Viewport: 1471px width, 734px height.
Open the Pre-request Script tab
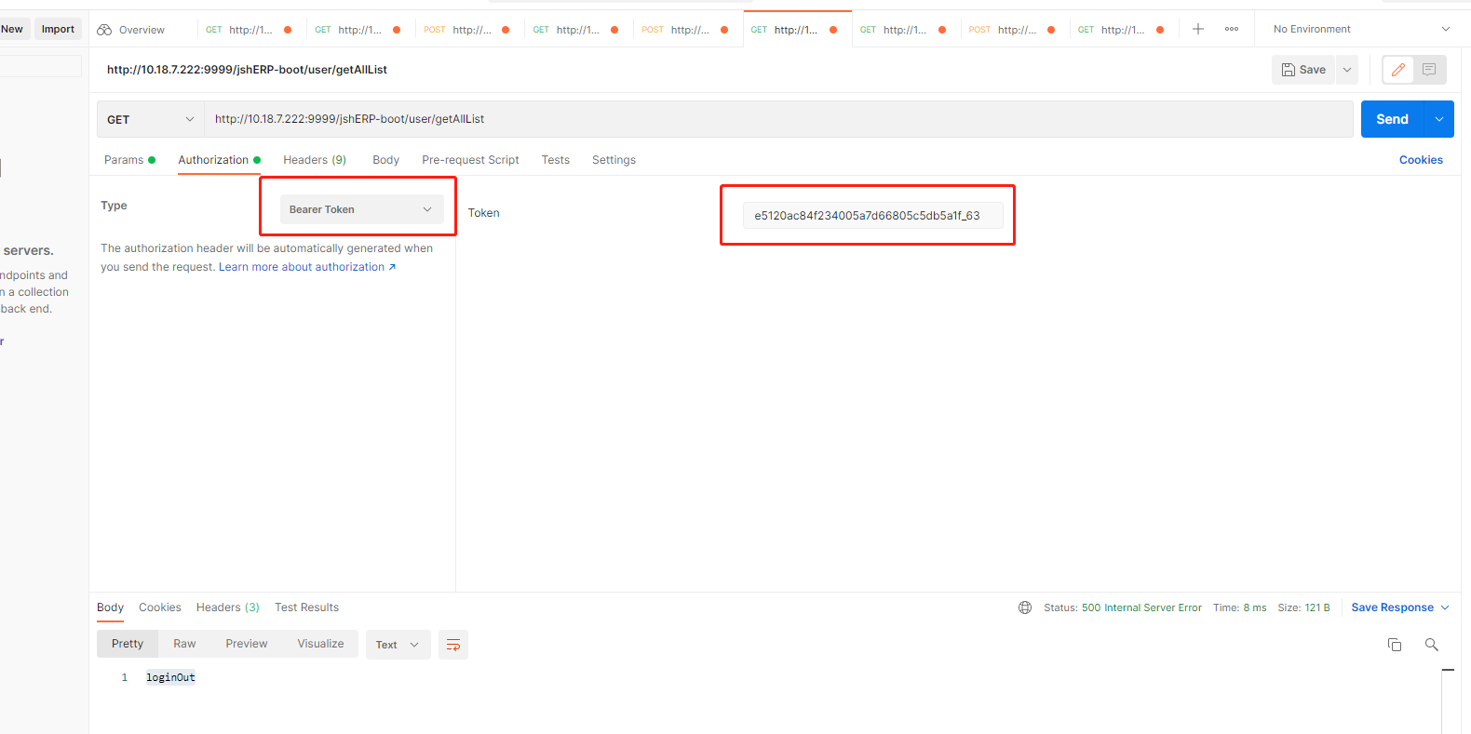470,160
